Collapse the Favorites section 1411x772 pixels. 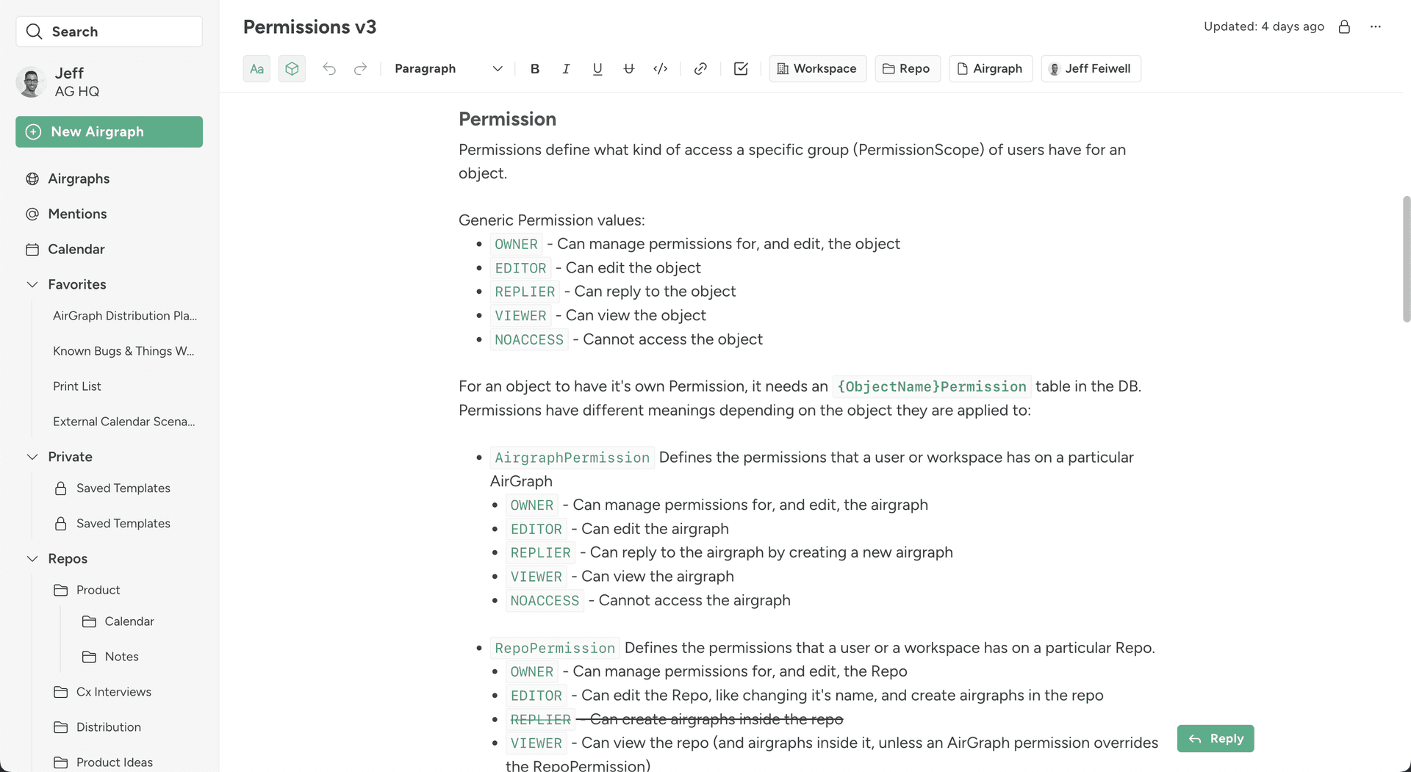coord(32,284)
